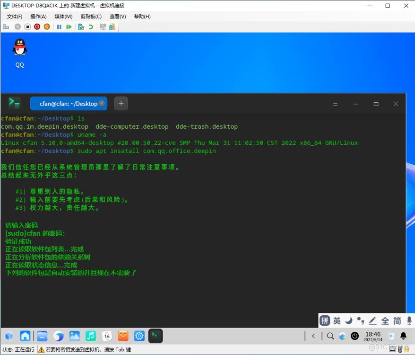This screenshot has width=415, height=355.
Task: Launch the Music app from the dock
Action: tap(90, 336)
